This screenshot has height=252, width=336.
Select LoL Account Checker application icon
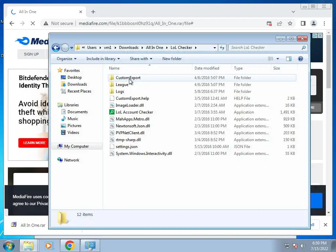tap(112, 112)
